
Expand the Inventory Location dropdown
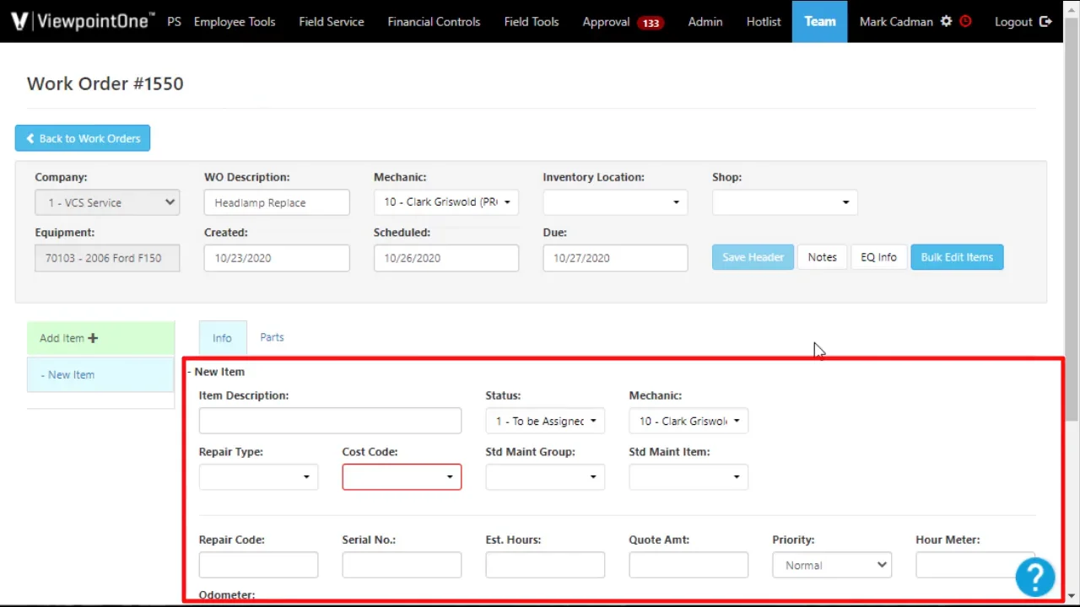pyautogui.click(x=615, y=202)
